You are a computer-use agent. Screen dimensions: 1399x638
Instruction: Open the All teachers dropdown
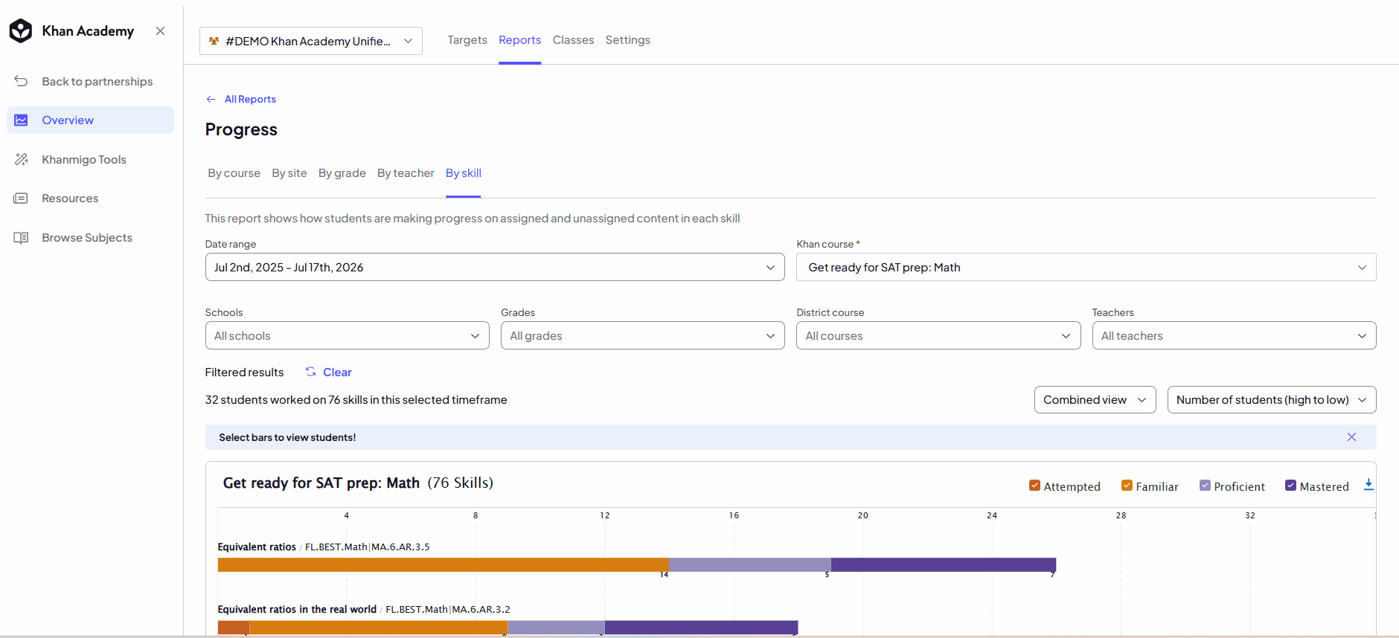point(1234,335)
